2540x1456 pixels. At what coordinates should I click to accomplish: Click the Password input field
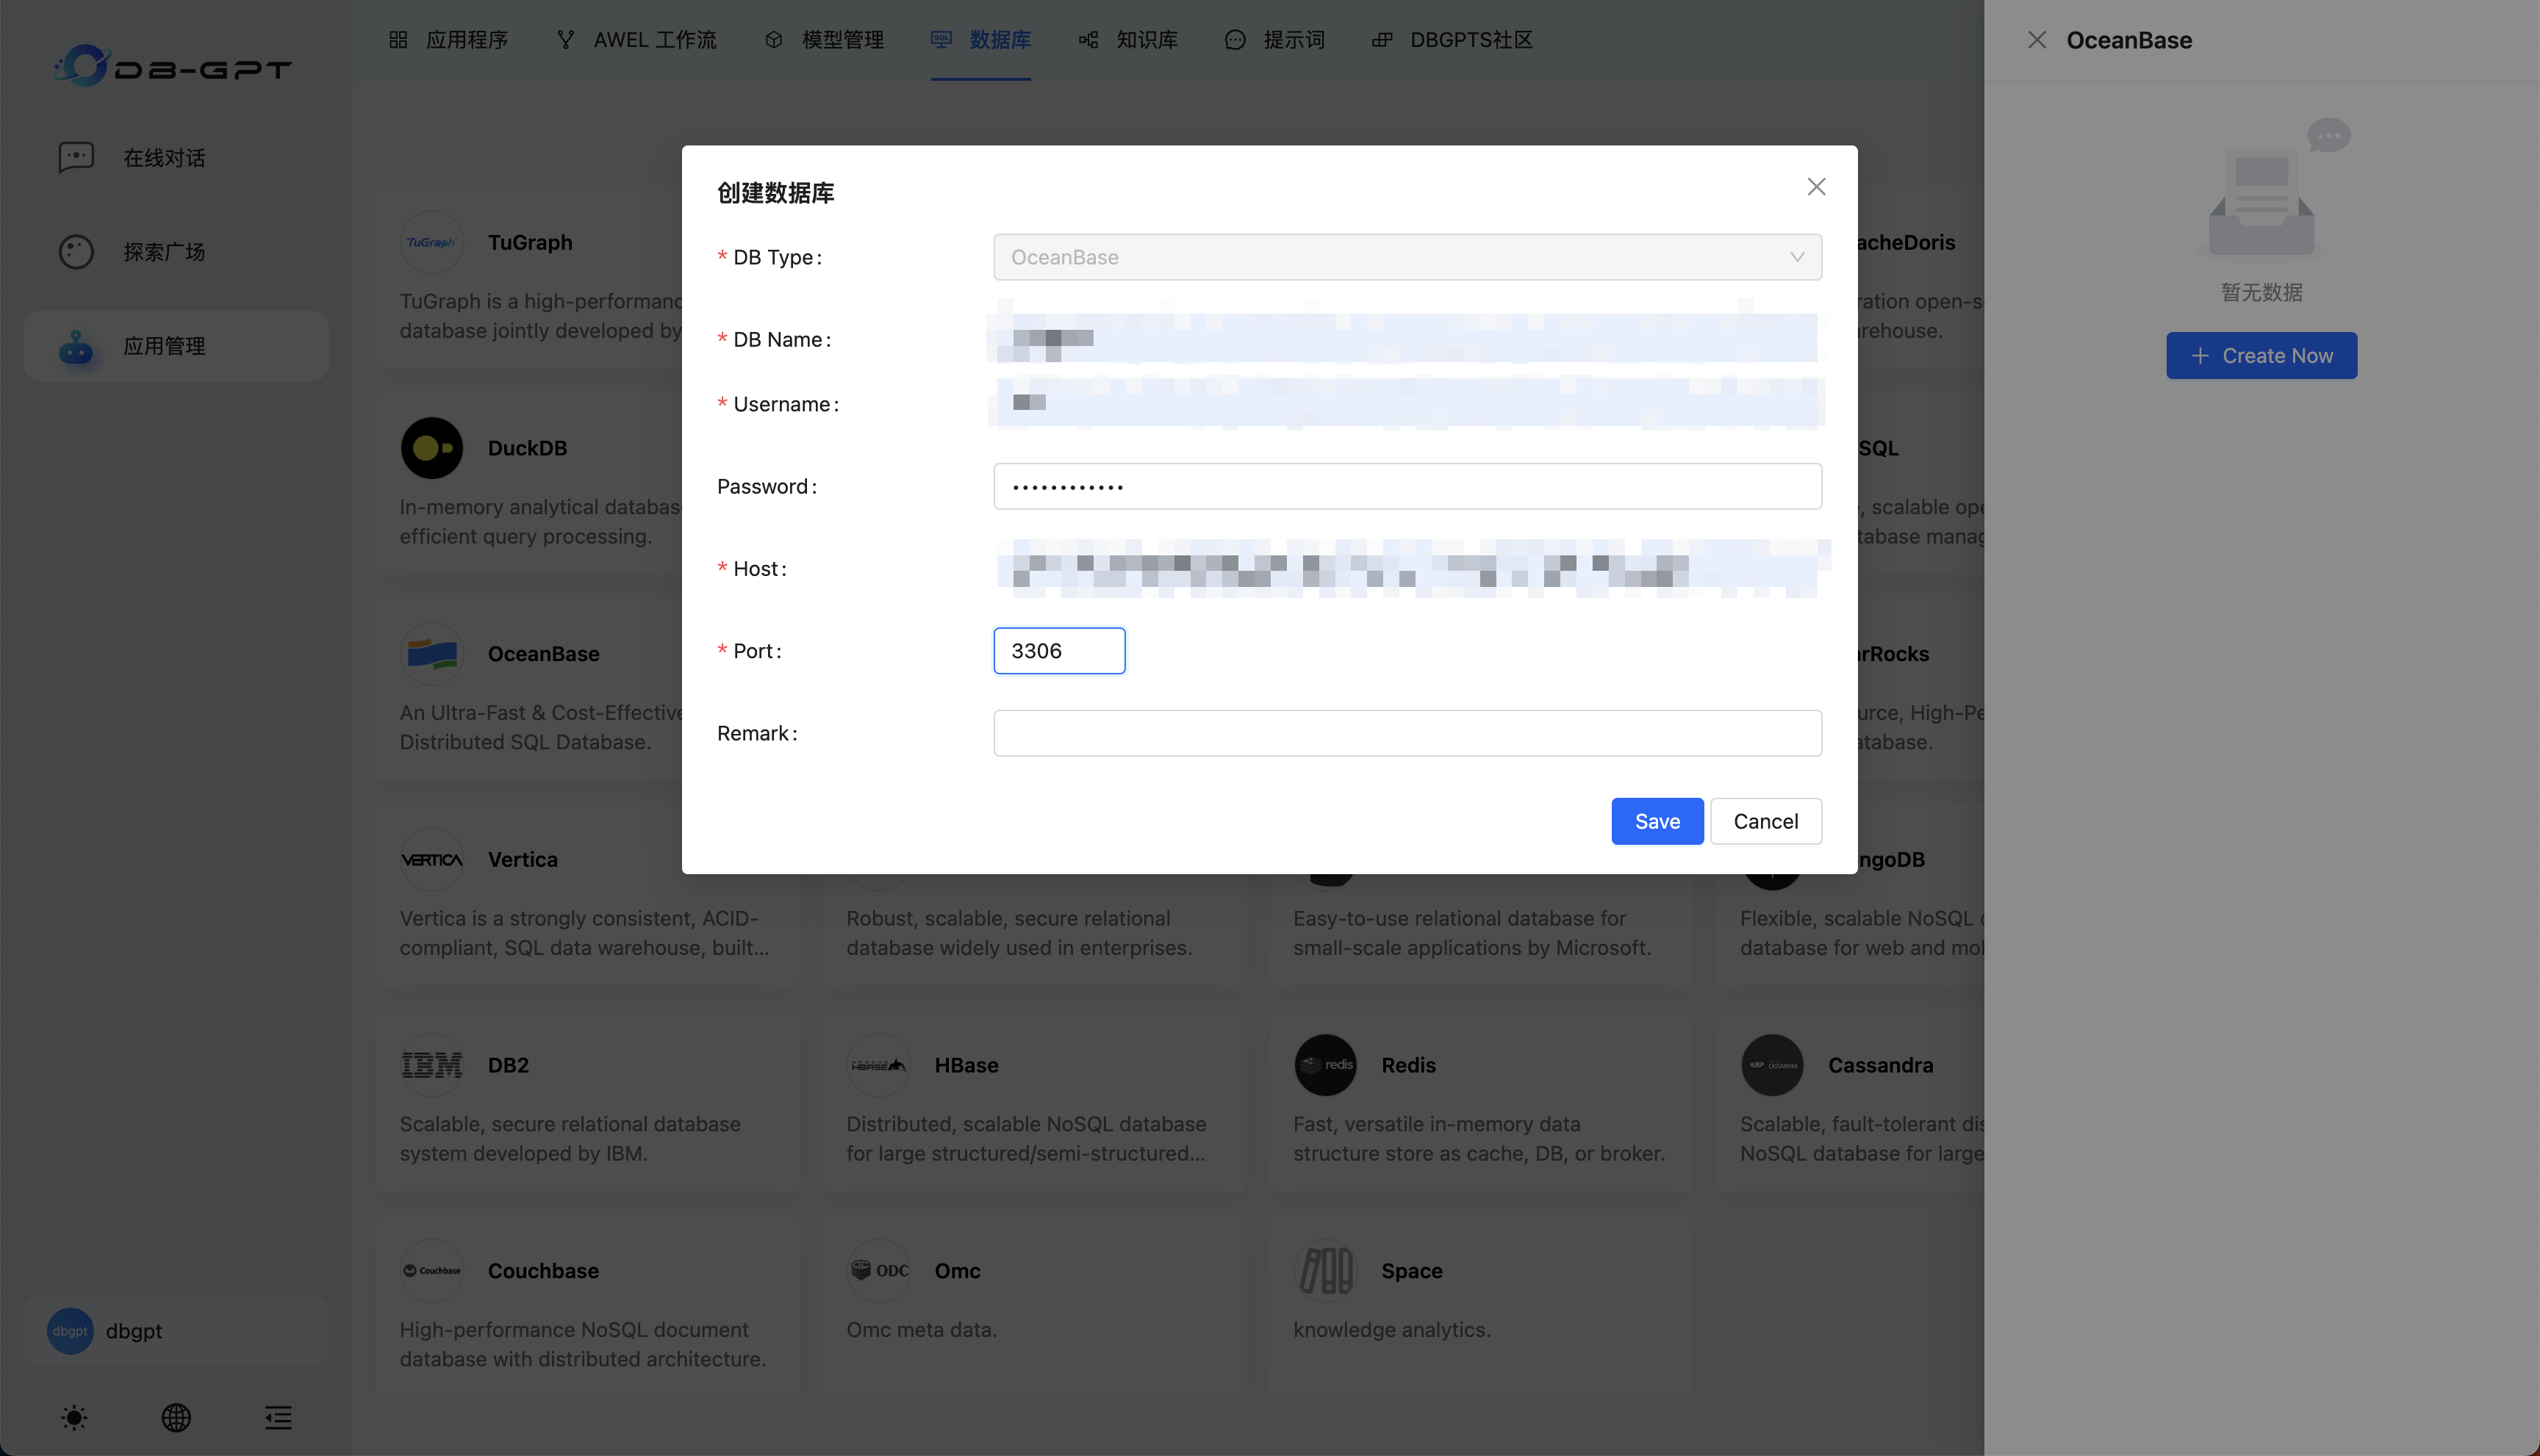pos(1407,487)
